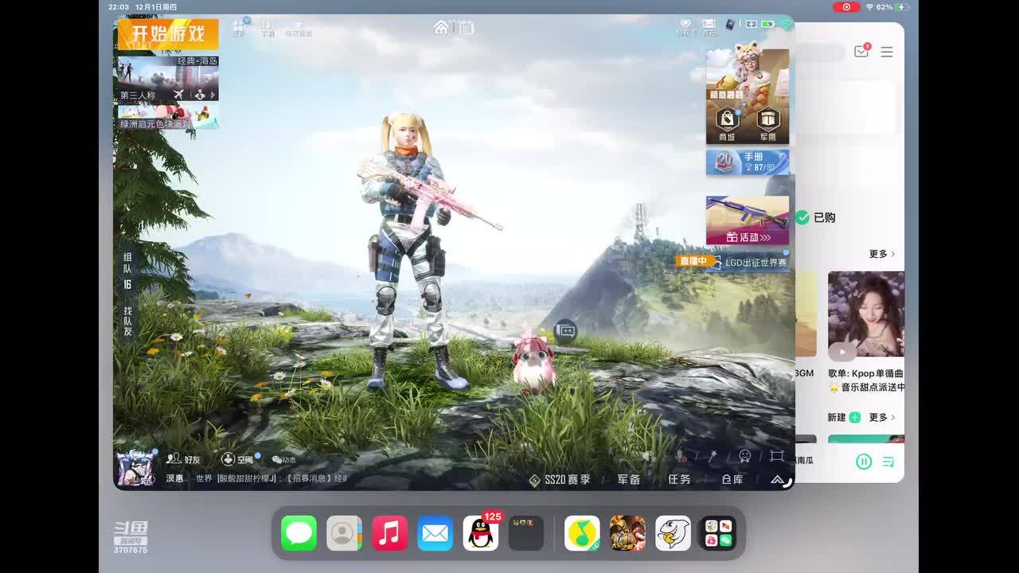Open the shark mascot app in dock
Viewport: 1019px width, 573px height.
coord(673,533)
